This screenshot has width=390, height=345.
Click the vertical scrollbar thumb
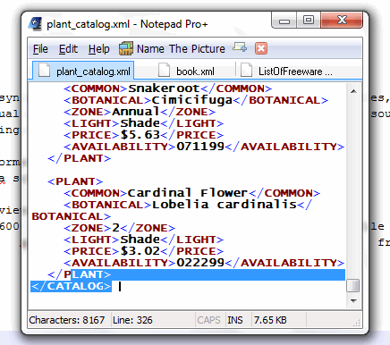point(353,285)
